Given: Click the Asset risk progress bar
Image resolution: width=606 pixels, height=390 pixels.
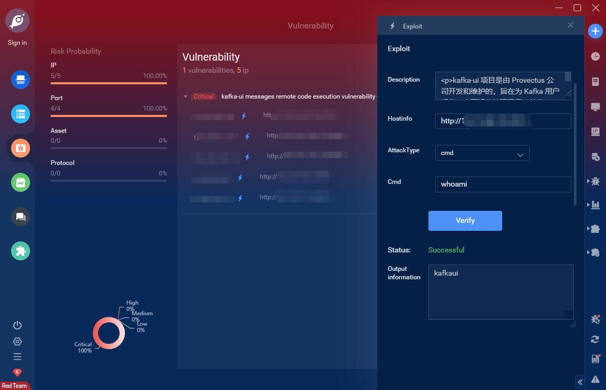Looking at the screenshot, I should click(109, 148).
